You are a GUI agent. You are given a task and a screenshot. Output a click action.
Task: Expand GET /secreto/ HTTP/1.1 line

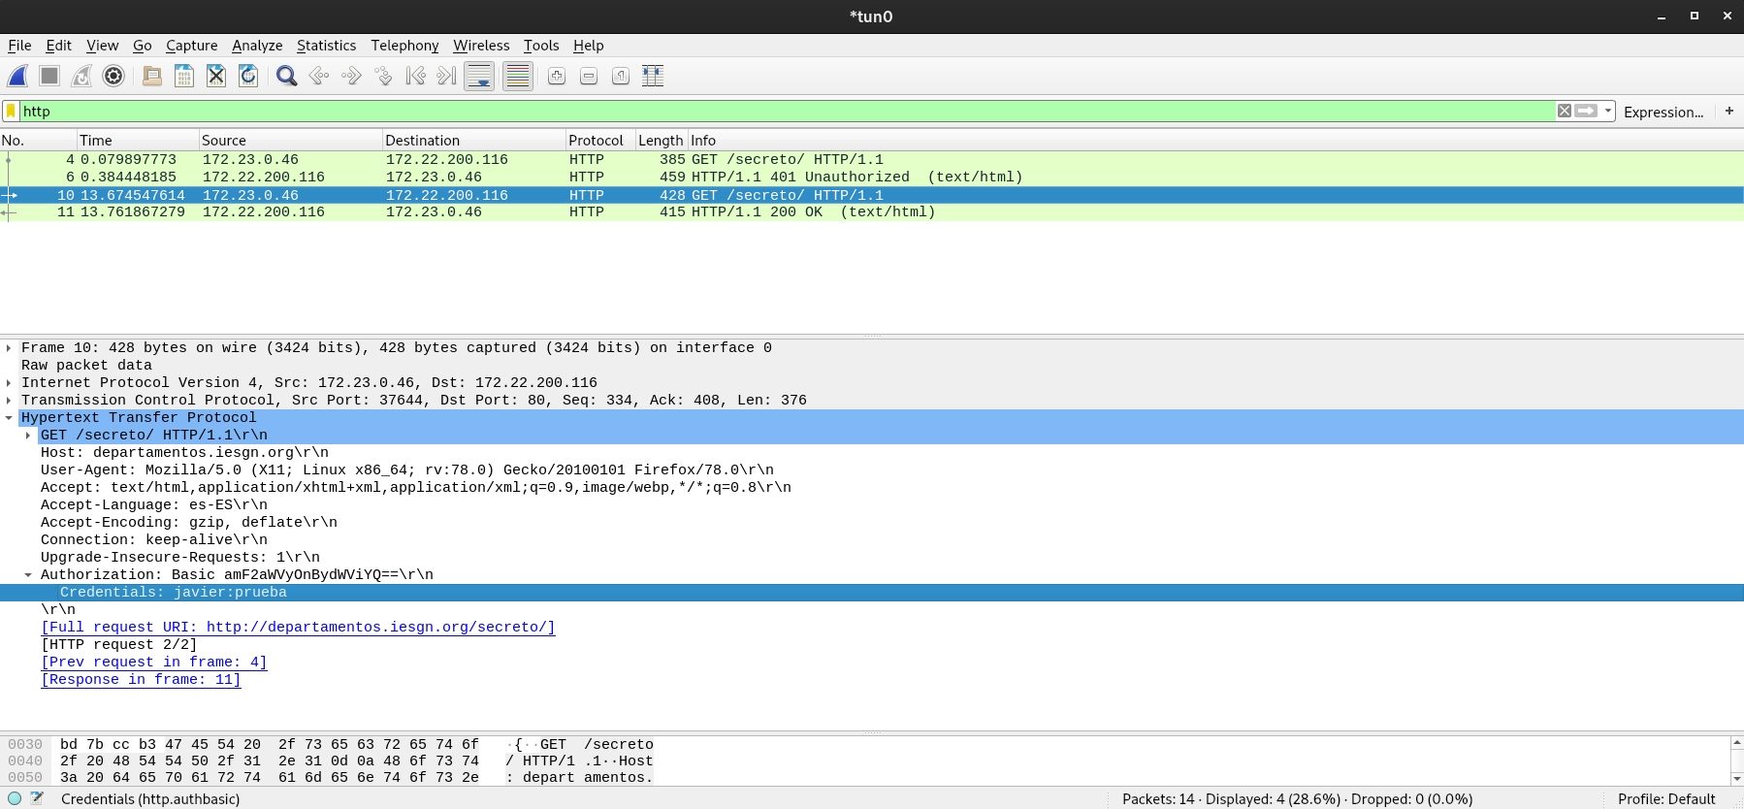(x=28, y=435)
